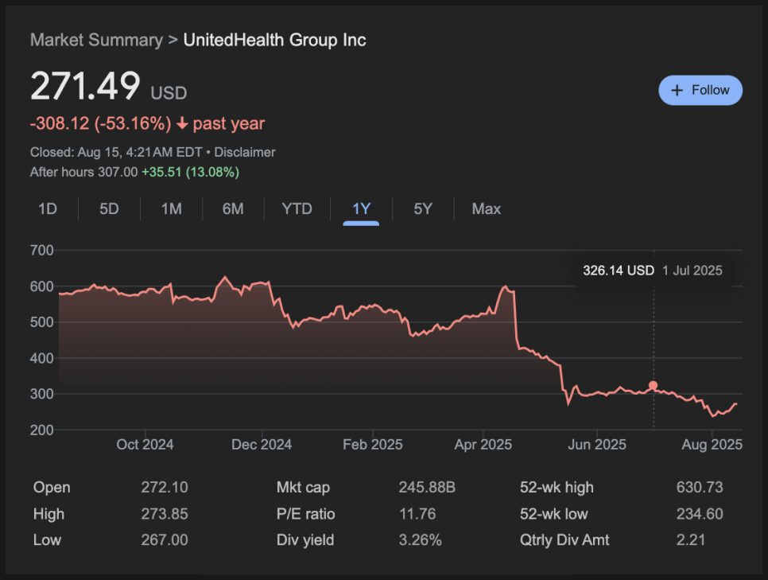Choose the 6M range tab

(233, 209)
